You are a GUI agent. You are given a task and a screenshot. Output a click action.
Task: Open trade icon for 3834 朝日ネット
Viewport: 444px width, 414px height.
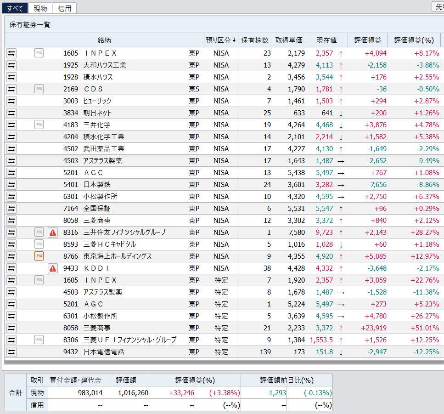click(x=11, y=113)
